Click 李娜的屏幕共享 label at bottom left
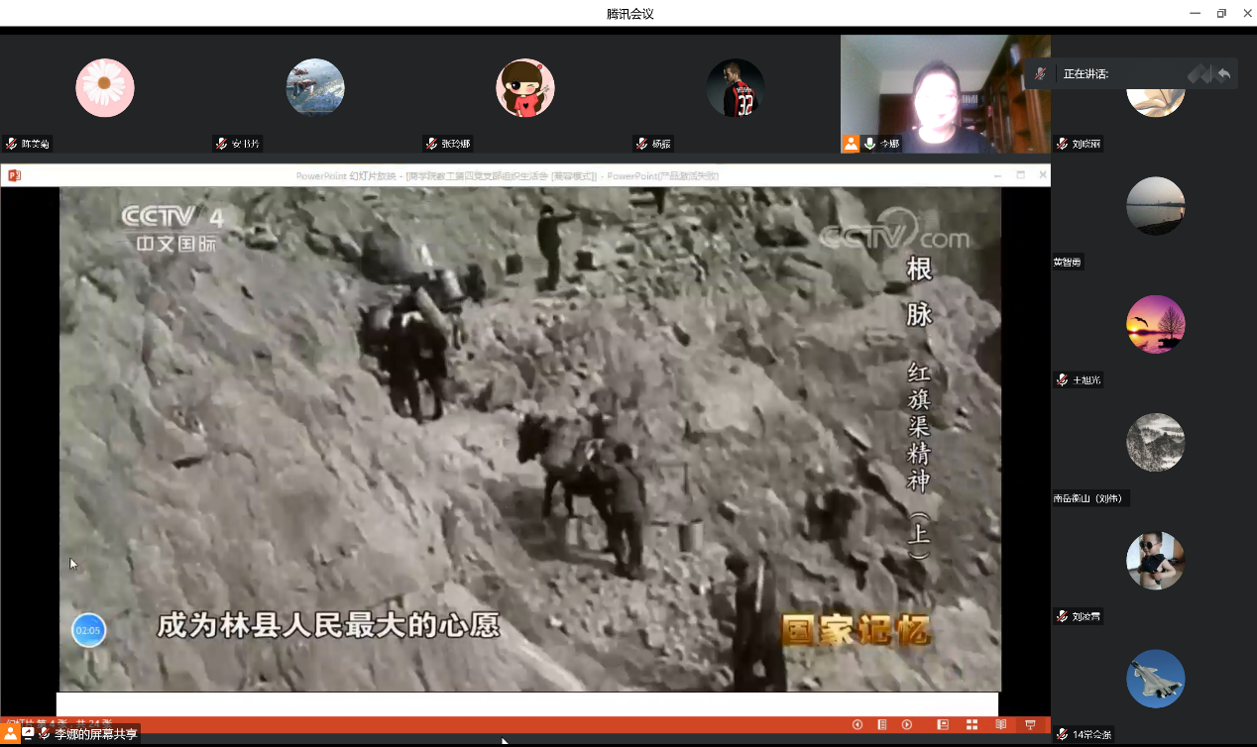Screen dimensions: 1257x747 point(95,734)
